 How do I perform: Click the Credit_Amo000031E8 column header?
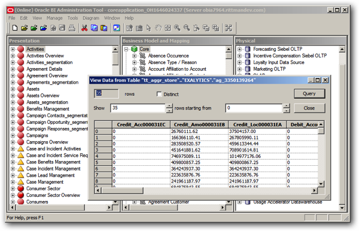coord(199,124)
